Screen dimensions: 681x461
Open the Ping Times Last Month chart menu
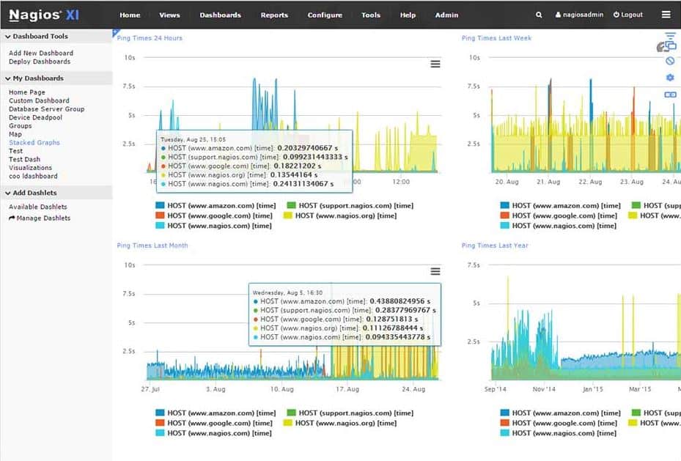pyautogui.click(x=435, y=271)
